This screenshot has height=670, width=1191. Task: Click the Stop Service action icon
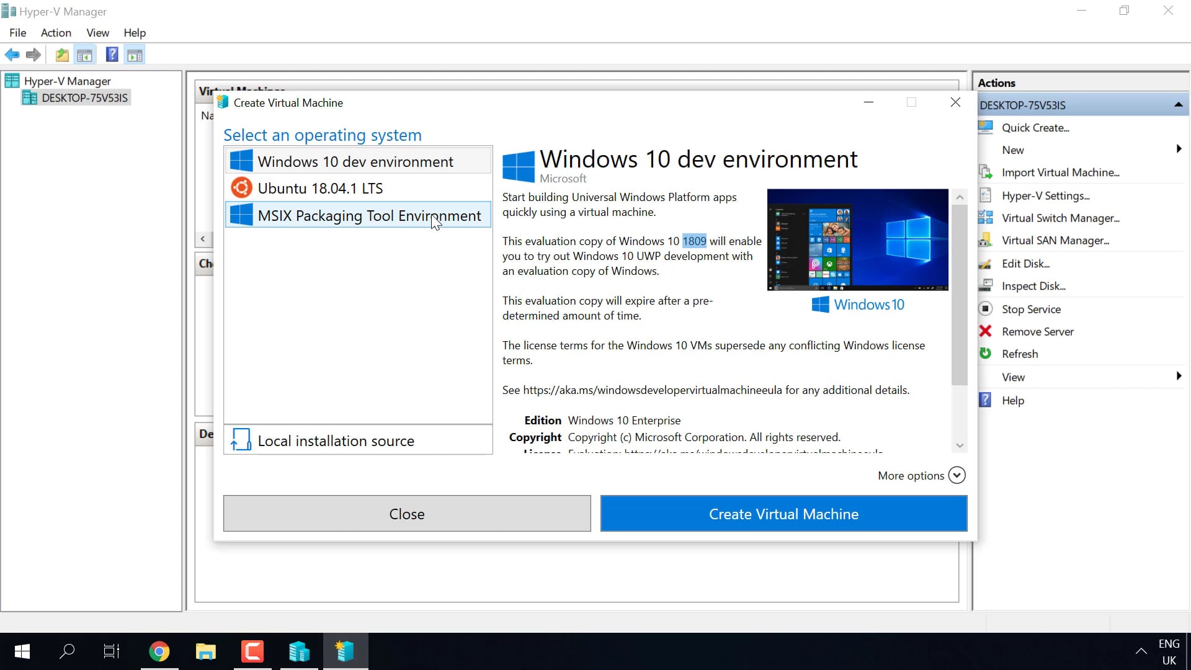click(x=985, y=309)
